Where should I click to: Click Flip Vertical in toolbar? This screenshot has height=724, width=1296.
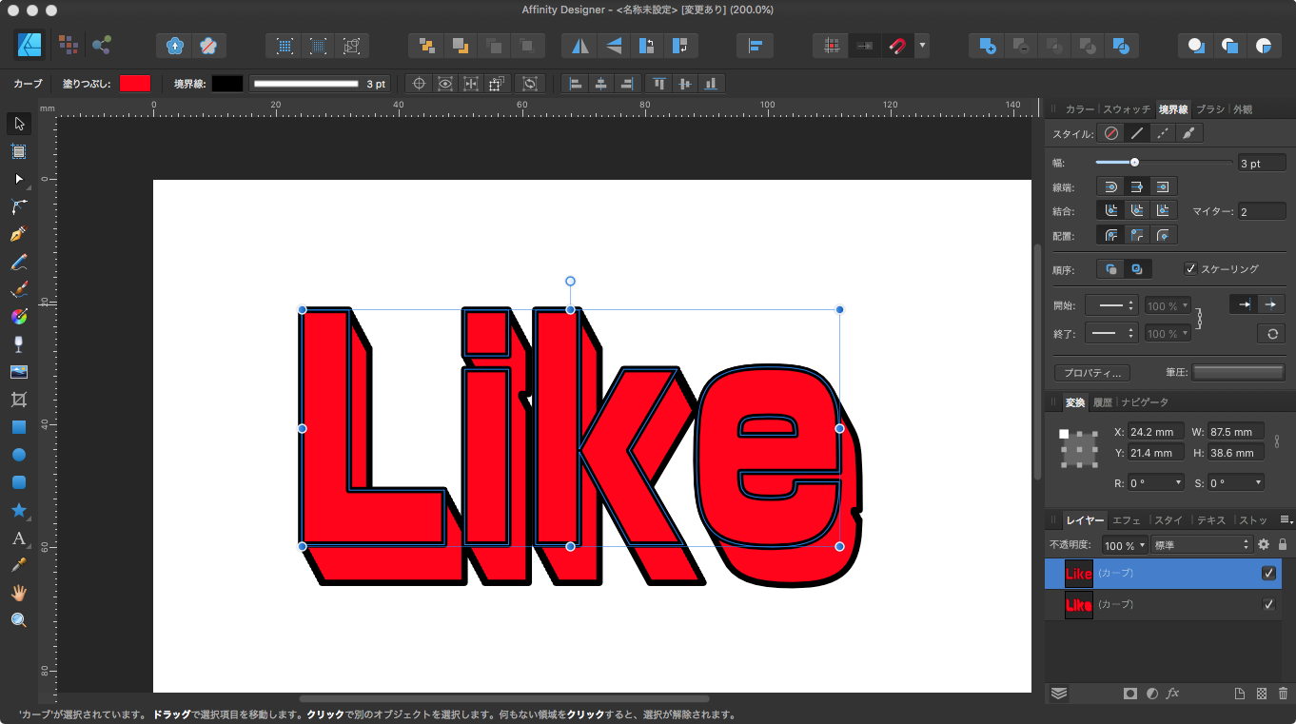click(614, 46)
